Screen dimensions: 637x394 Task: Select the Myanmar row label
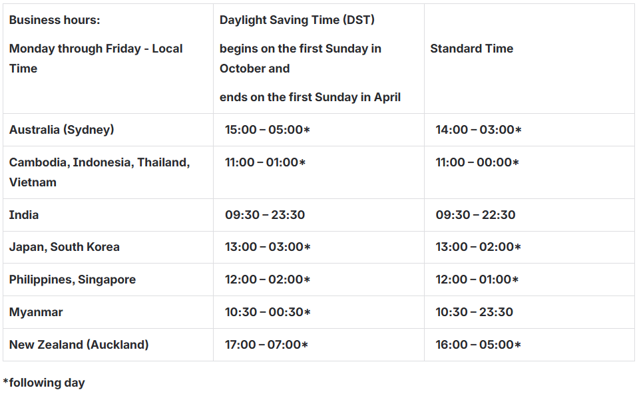(x=36, y=312)
